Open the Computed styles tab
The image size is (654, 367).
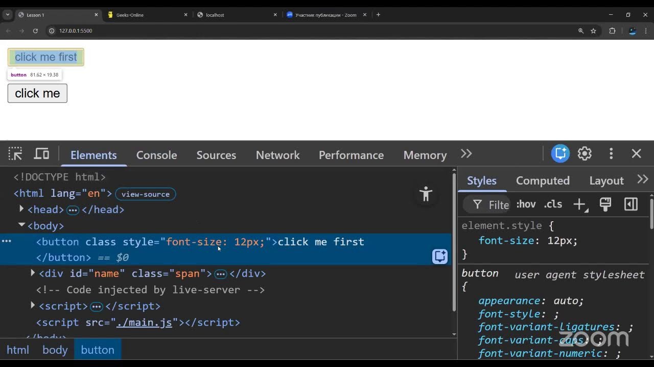543,180
